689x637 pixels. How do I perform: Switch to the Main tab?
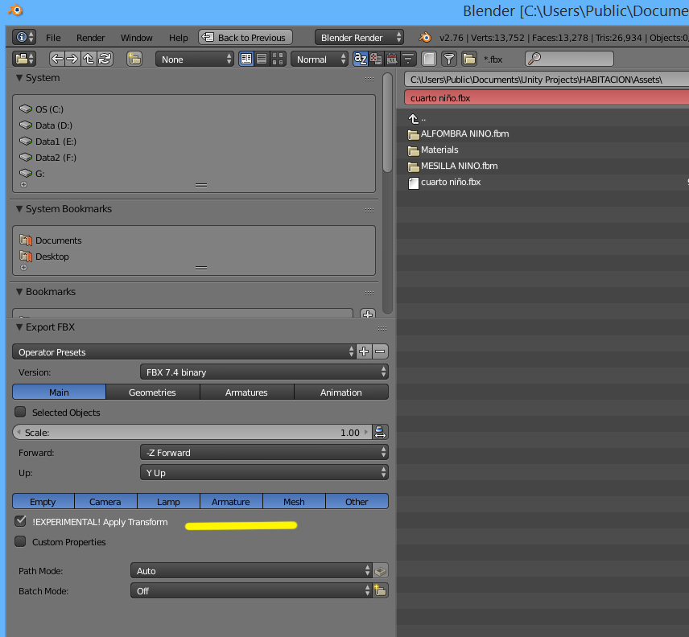point(59,392)
